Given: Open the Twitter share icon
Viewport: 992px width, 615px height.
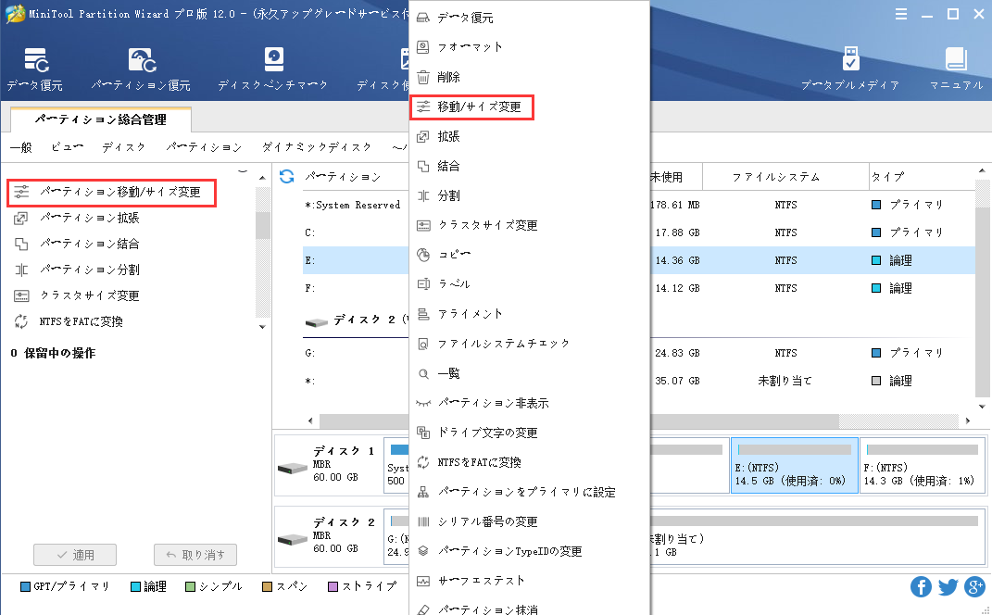Looking at the screenshot, I should tap(948, 586).
